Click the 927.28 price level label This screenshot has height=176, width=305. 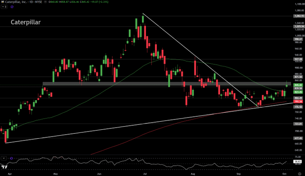click(298, 59)
